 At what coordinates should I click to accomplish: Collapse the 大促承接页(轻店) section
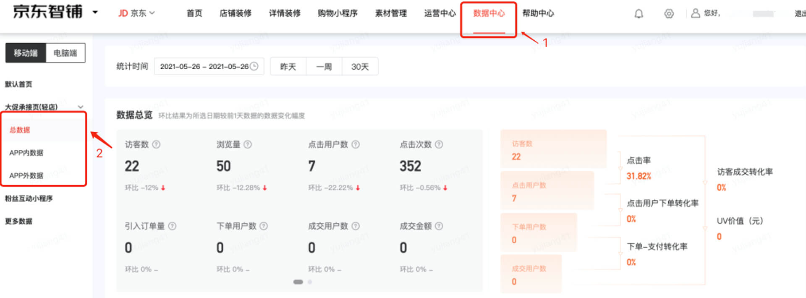(81, 107)
